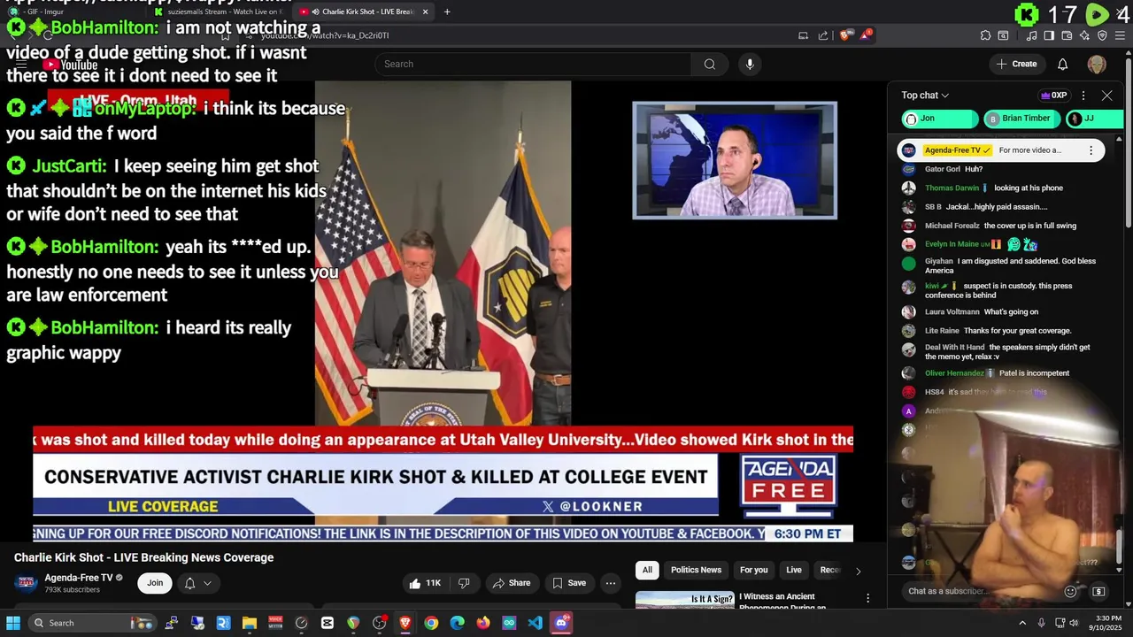The width and height of the screenshot is (1133, 637).
Task: Click the install app icon in address bar
Action: 803,35
